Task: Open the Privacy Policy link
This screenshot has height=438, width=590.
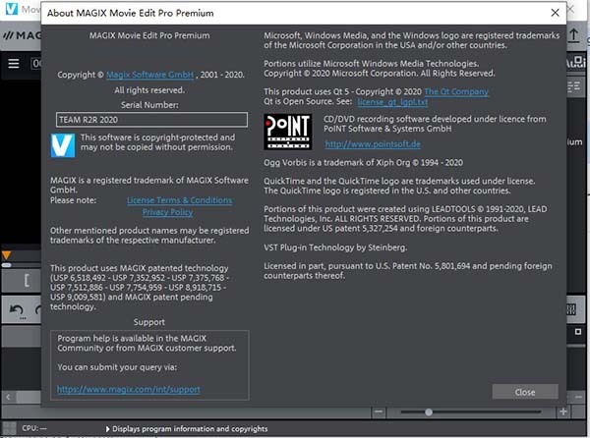Action: tap(167, 212)
